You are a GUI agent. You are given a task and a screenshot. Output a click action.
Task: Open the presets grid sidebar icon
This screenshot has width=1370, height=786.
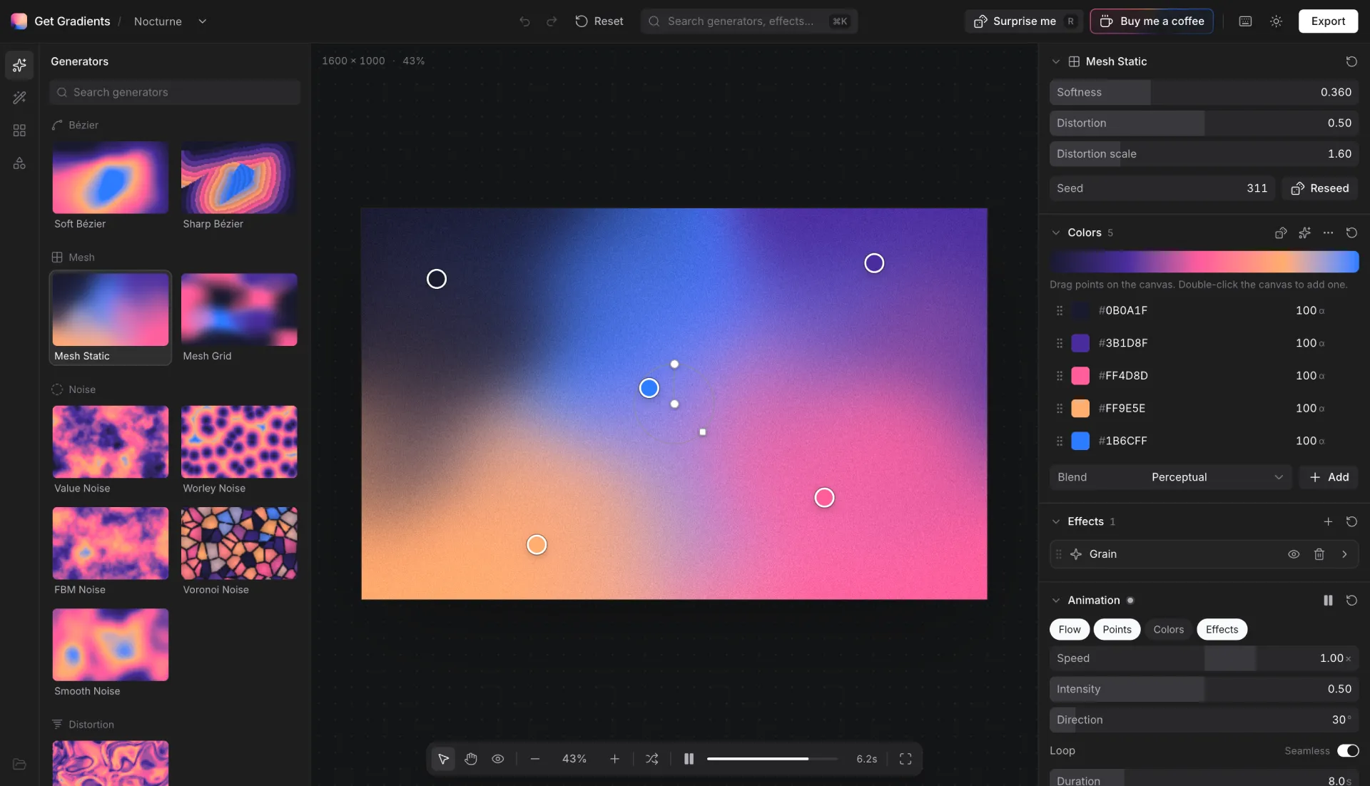pyautogui.click(x=19, y=131)
